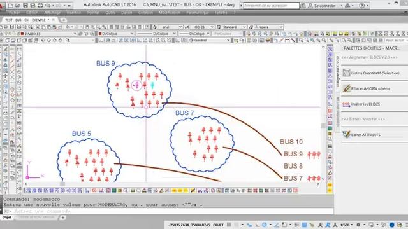Click Print icon in the quick access toolbar

pyautogui.click(x=40, y=5)
